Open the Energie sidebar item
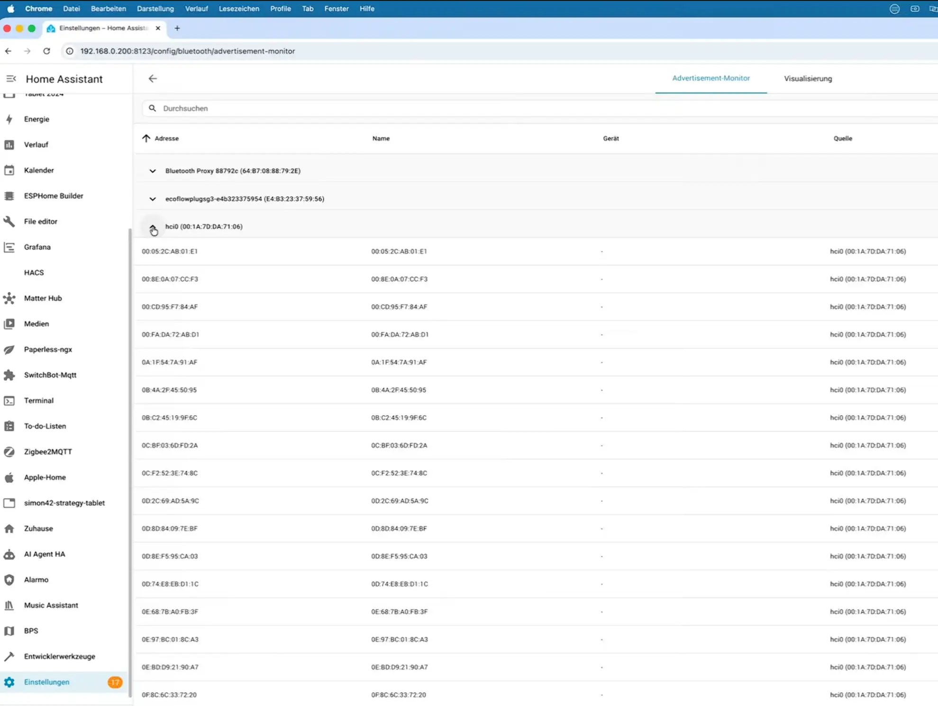 (x=36, y=119)
